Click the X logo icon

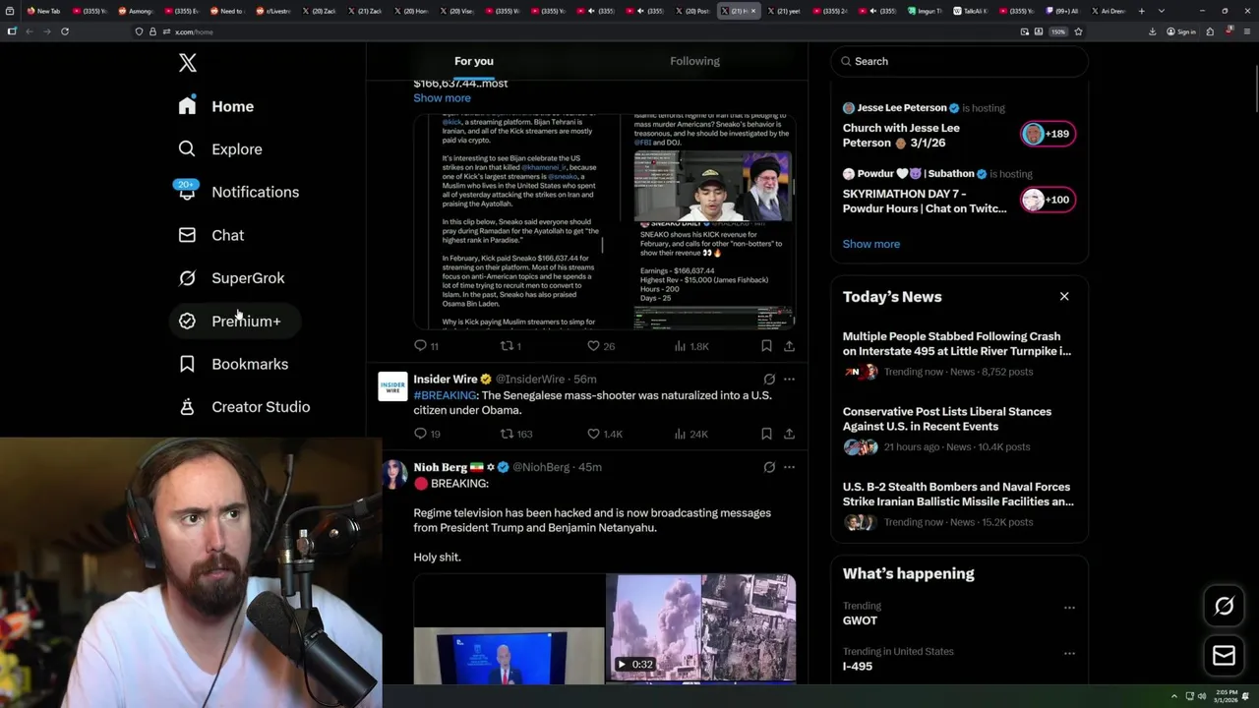[188, 63]
